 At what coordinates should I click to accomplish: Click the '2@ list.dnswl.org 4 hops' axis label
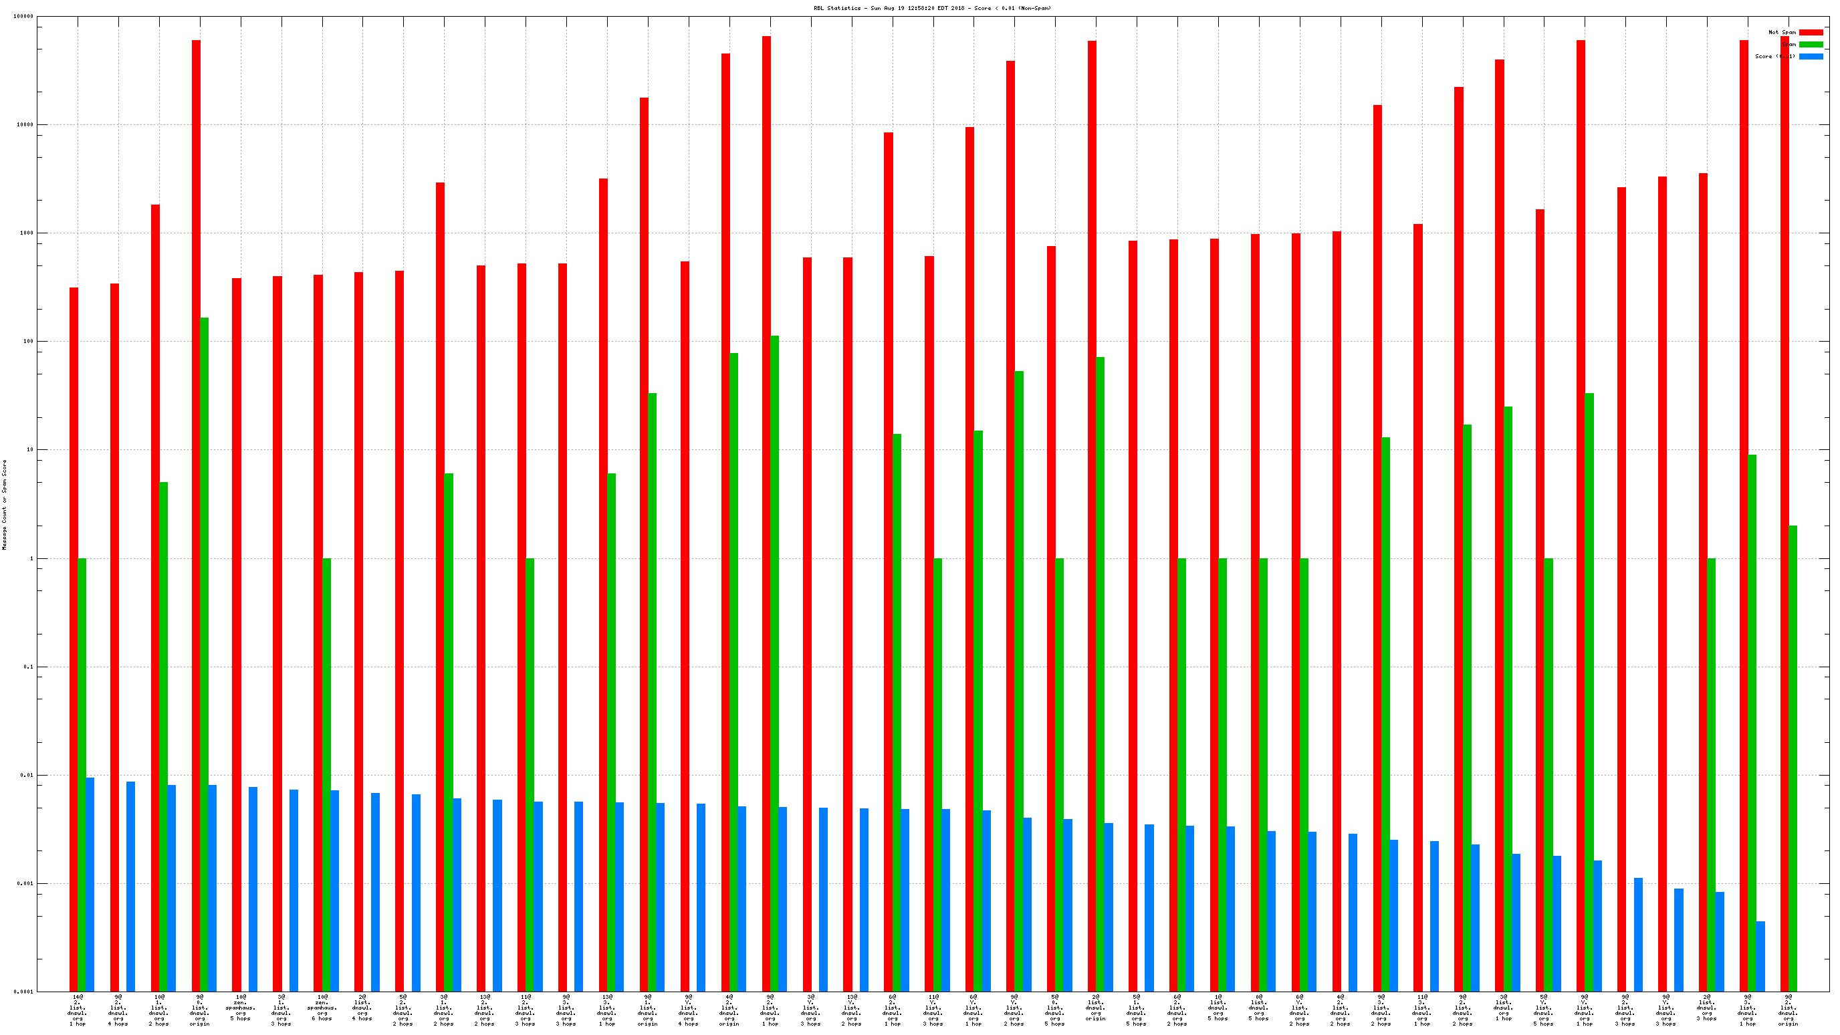pyautogui.click(x=362, y=1007)
